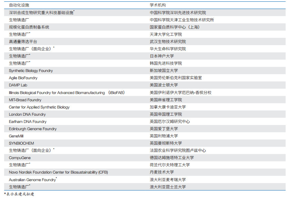Select the cell 'SYNBIOCHEM'
The width and height of the screenshot is (291, 198).
[21, 143]
